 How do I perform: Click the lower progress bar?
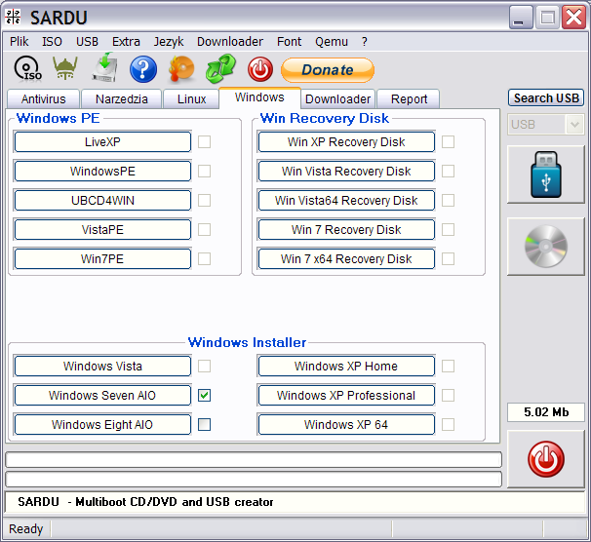(x=254, y=479)
